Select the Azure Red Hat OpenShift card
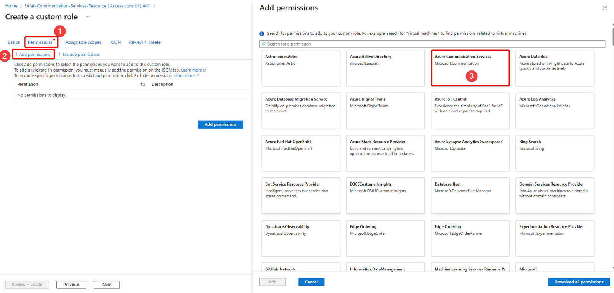 click(x=301, y=153)
